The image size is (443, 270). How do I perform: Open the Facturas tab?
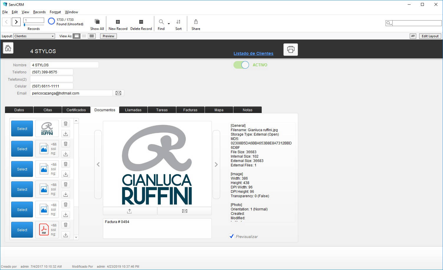(190, 110)
